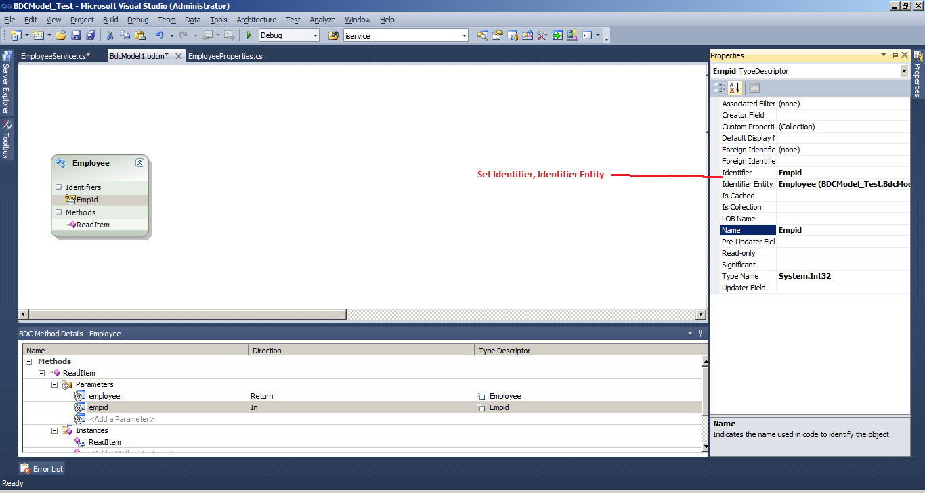Select the ReadItem instance under Instances
This screenshot has height=494, width=925.
click(104, 442)
